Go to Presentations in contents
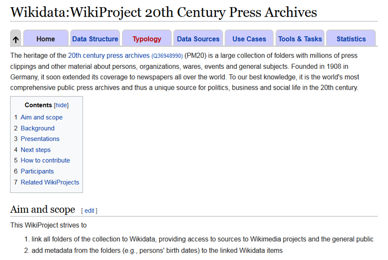Viewport: 388px width, 260px height. click(x=40, y=139)
